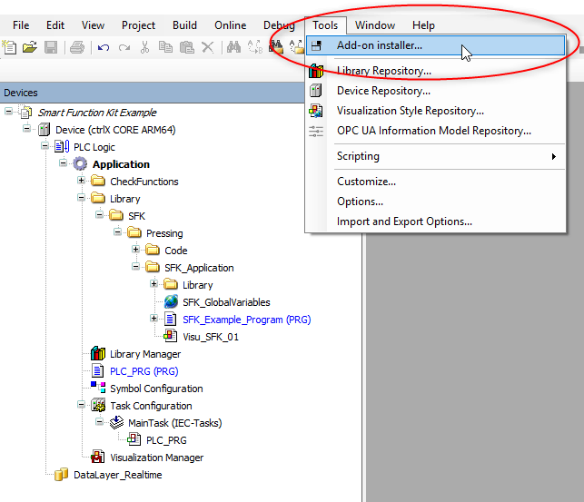Collapse the SFK folder

click(x=99, y=215)
